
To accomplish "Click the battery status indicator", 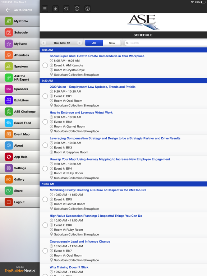I will click(203, 2).
